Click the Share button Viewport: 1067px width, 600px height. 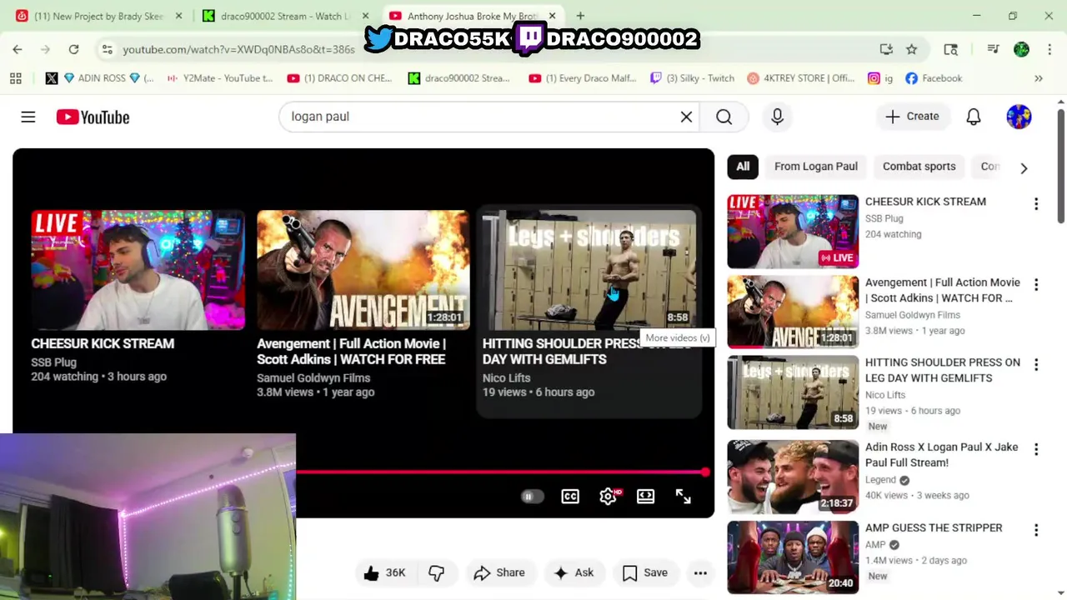(499, 572)
